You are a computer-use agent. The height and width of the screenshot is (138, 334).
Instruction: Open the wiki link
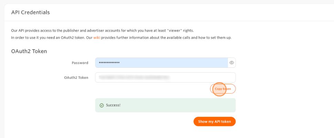point(96,38)
